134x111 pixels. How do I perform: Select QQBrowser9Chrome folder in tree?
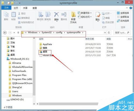pyautogui.click(x=21, y=83)
